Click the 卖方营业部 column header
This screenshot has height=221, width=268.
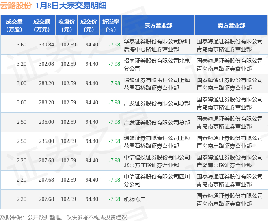pos(231,25)
